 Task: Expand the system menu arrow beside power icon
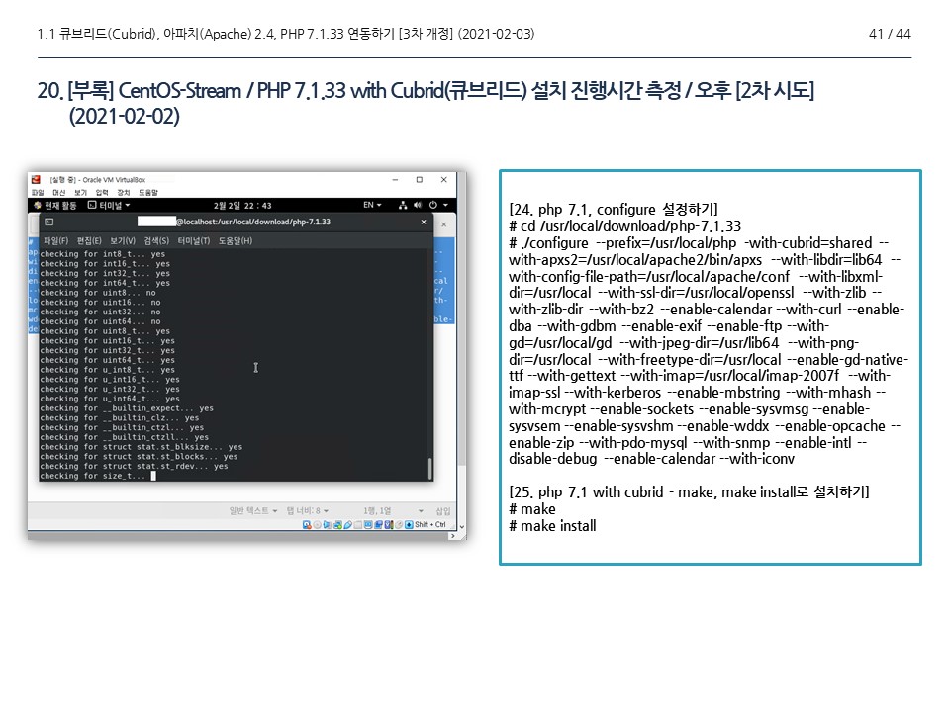pyautogui.click(x=445, y=206)
